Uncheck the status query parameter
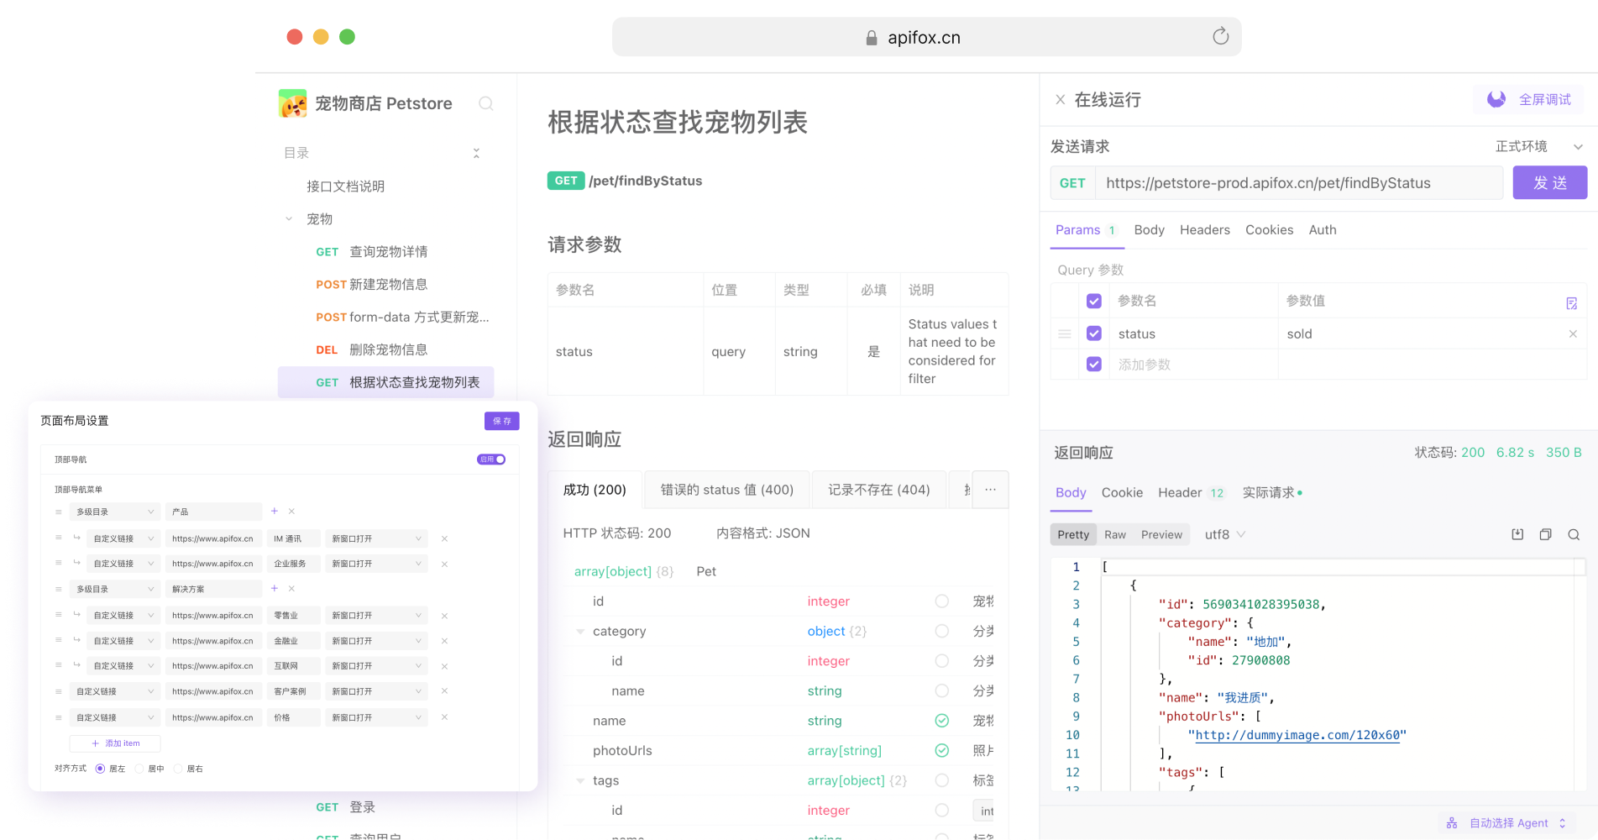 pos(1094,333)
